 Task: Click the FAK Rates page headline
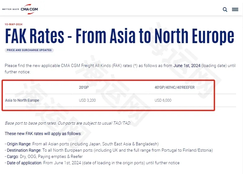tap(119, 36)
